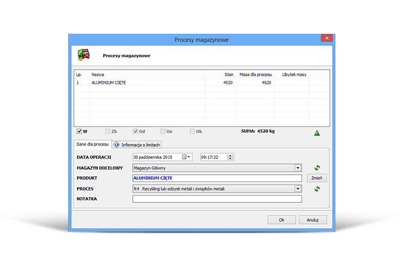
Task: Open the Data operacji date dropdown
Action: coord(189,157)
